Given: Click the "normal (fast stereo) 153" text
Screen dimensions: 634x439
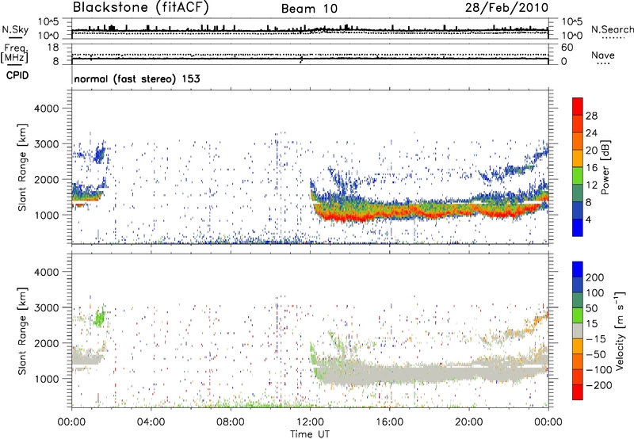Looking at the screenshot, I should [x=137, y=78].
